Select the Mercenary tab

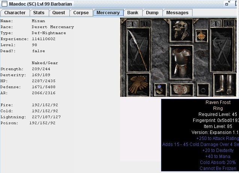[x=108, y=13]
